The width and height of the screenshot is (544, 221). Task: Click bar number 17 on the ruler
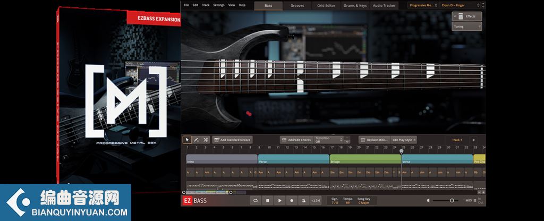point(332,148)
